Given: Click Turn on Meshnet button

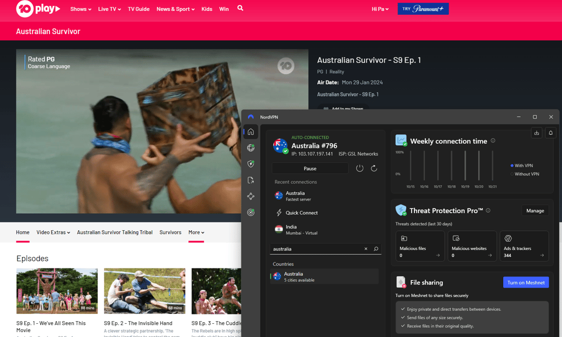Looking at the screenshot, I should [526, 282].
